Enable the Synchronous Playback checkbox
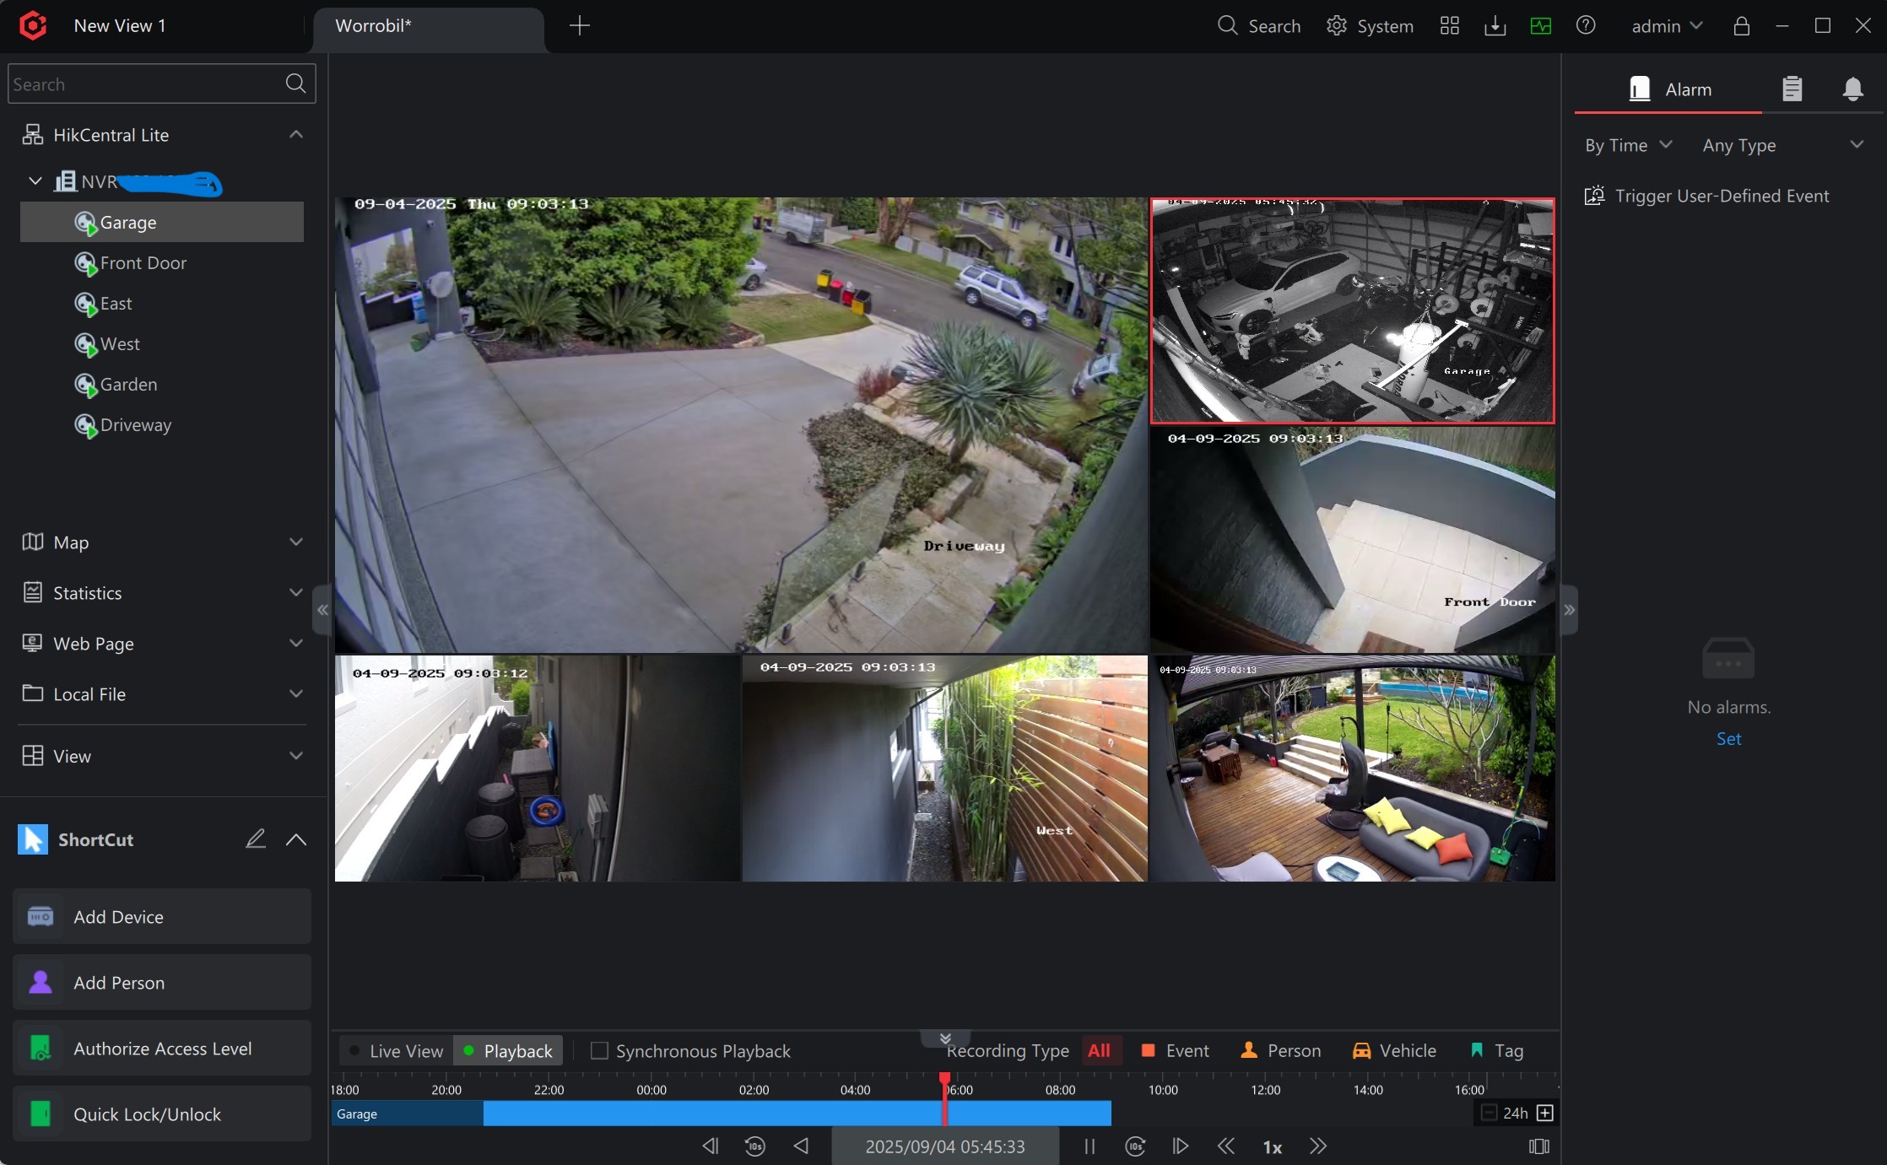 point(599,1051)
